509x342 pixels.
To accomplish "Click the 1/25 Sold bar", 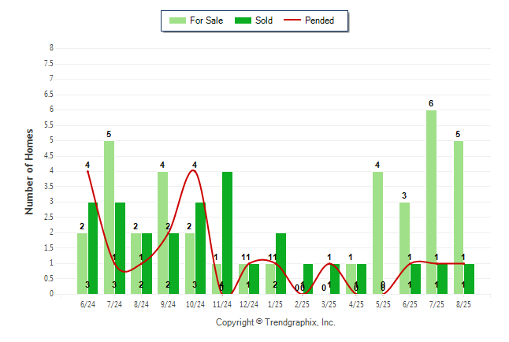I will pos(281,263).
